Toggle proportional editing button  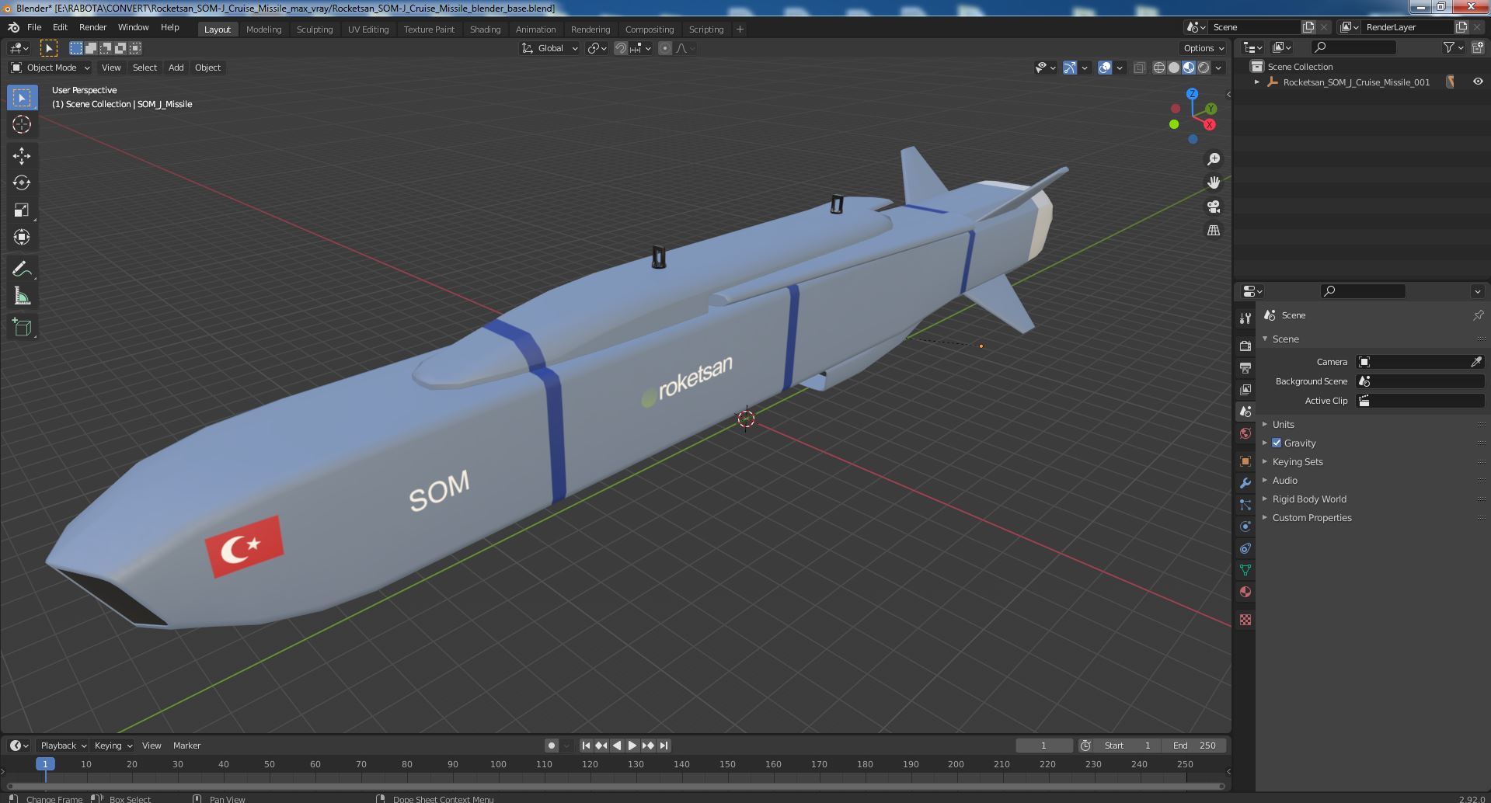click(665, 48)
